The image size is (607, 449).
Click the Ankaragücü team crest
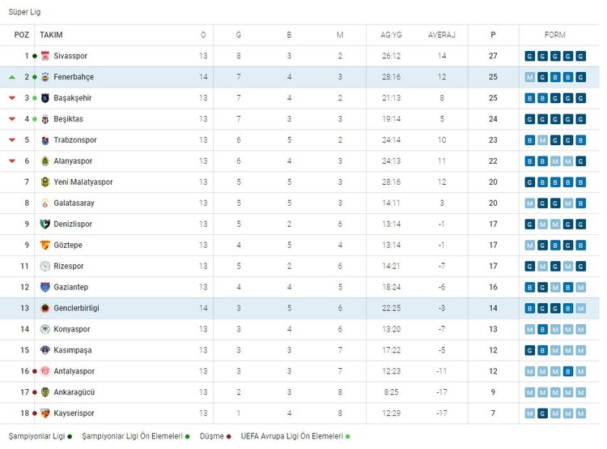click(x=45, y=392)
